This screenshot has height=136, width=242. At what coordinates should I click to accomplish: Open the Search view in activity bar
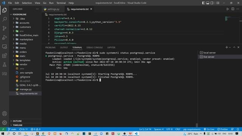5,19
